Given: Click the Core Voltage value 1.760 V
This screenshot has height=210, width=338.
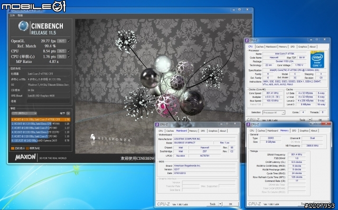Looking at the screenshot, I should click(x=299, y=65).
